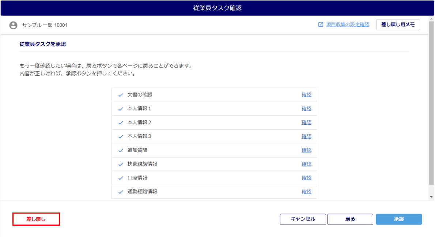Select 確認 link for 本人情報３
The width and height of the screenshot is (435, 237).
(306, 136)
